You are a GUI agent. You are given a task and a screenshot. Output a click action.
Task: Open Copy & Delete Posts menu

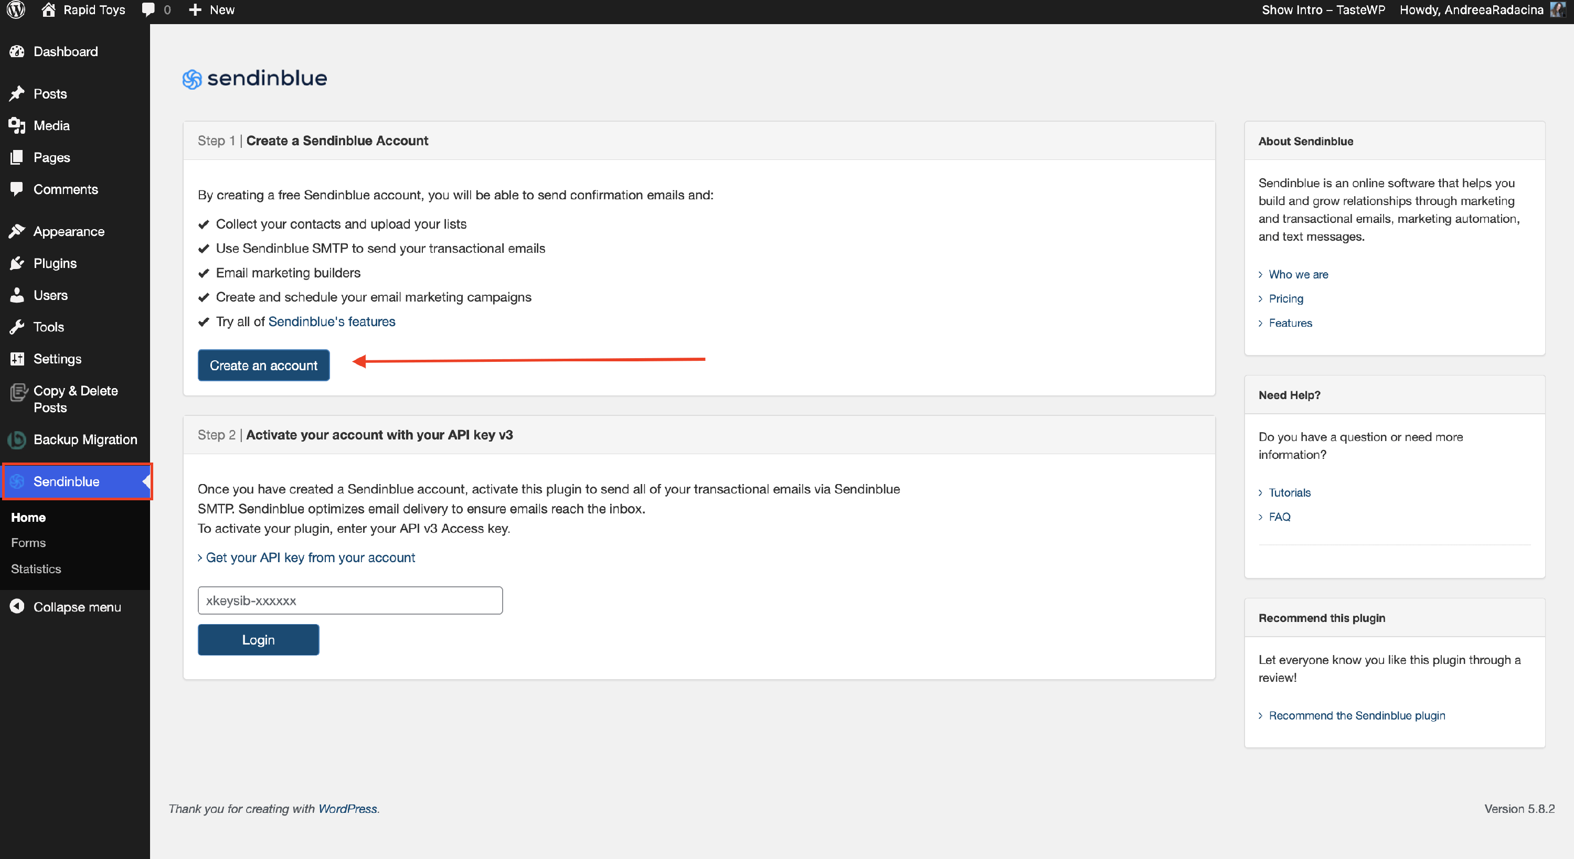(x=75, y=399)
